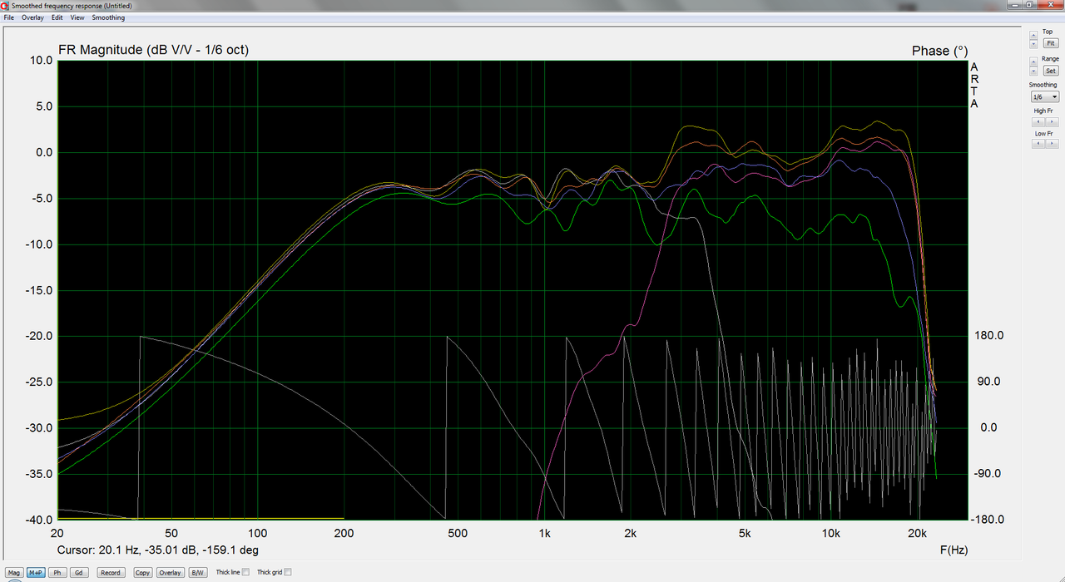Click the Phase (°) axis label
This screenshot has width=1065, height=582.
939,51
